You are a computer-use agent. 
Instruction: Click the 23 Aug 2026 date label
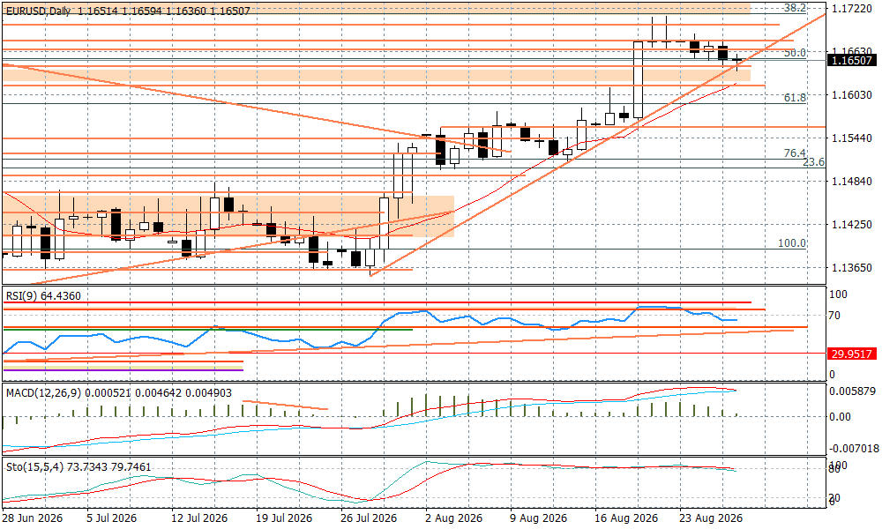click(x=709, y=518)
